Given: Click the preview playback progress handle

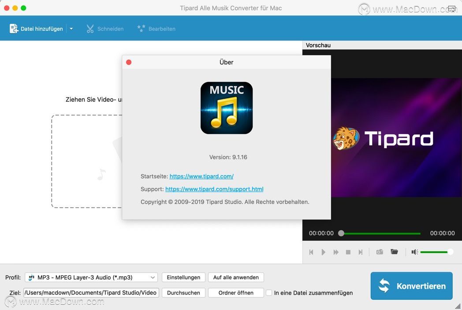Looking at the screenshot, I should click(x=341, y=233).
